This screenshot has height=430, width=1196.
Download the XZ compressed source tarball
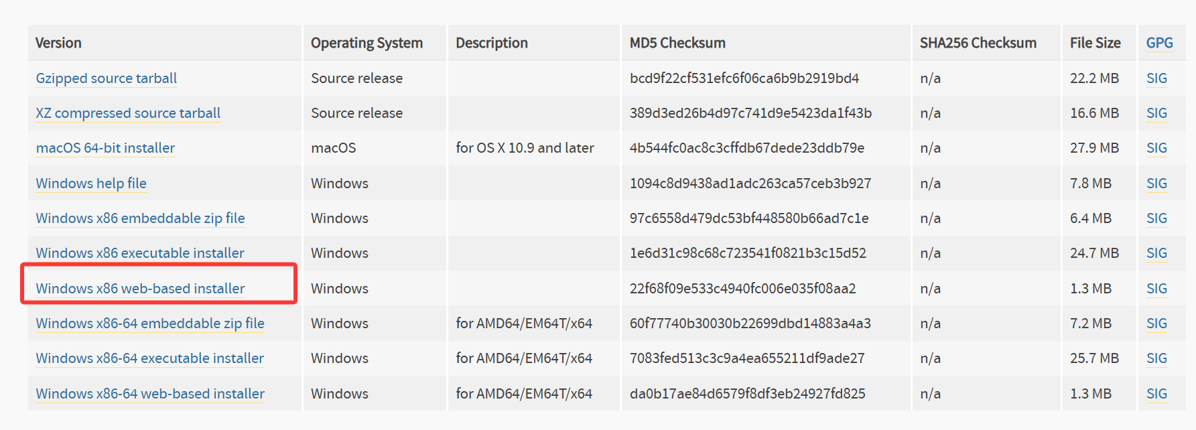pos(128,113)
